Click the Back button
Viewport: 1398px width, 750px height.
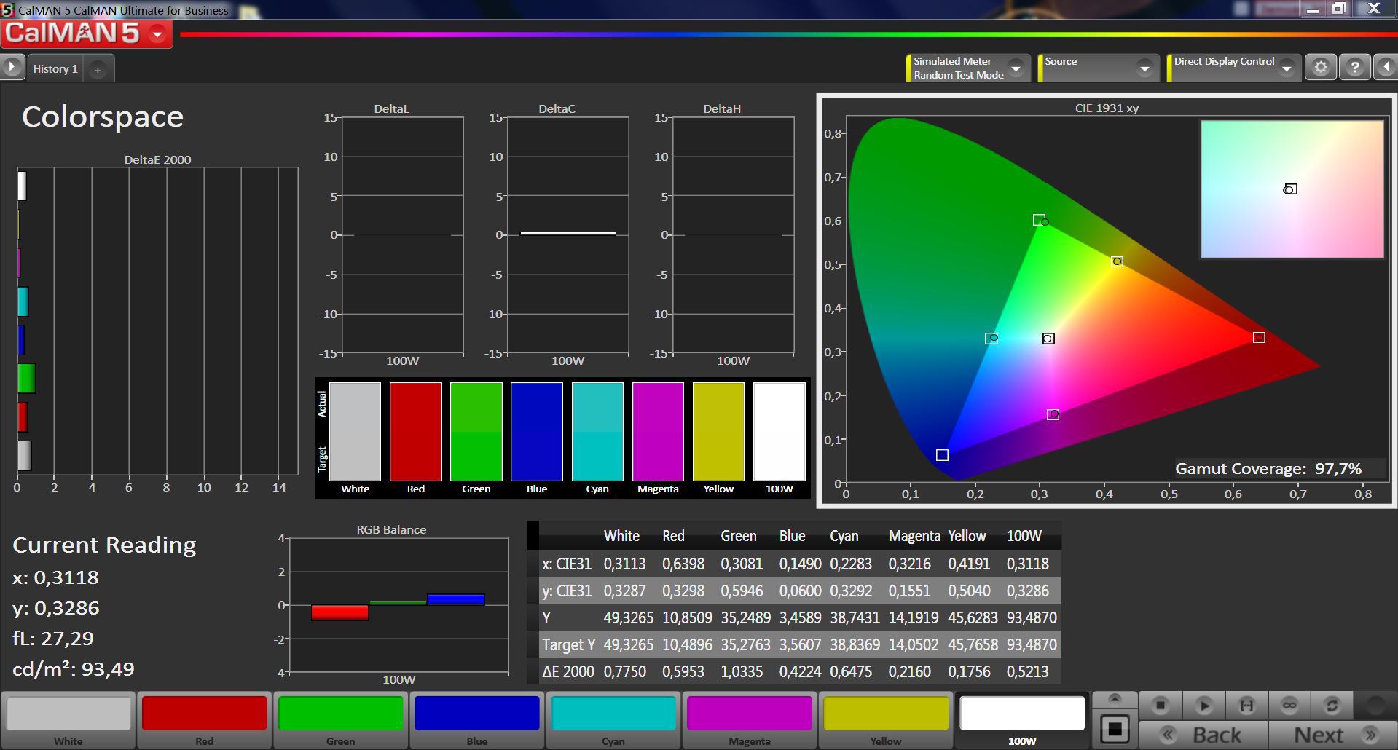(x=1203, y=735)
